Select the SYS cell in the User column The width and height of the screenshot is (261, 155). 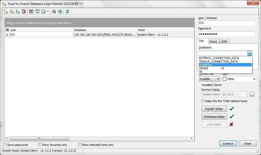41,35
